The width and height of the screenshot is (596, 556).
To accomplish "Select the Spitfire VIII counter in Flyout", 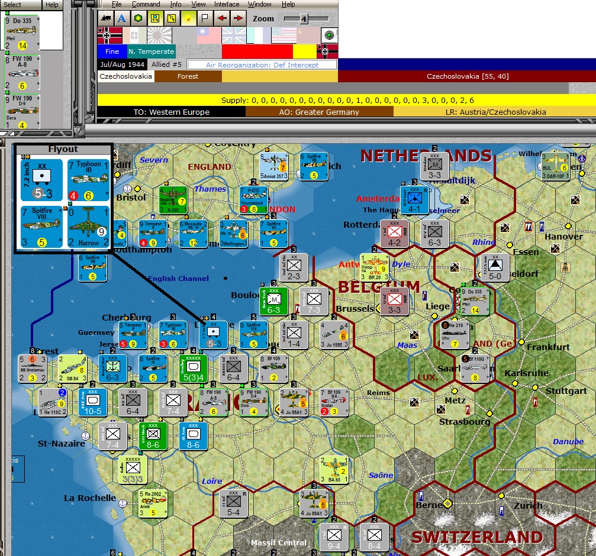I will [42, 227].
